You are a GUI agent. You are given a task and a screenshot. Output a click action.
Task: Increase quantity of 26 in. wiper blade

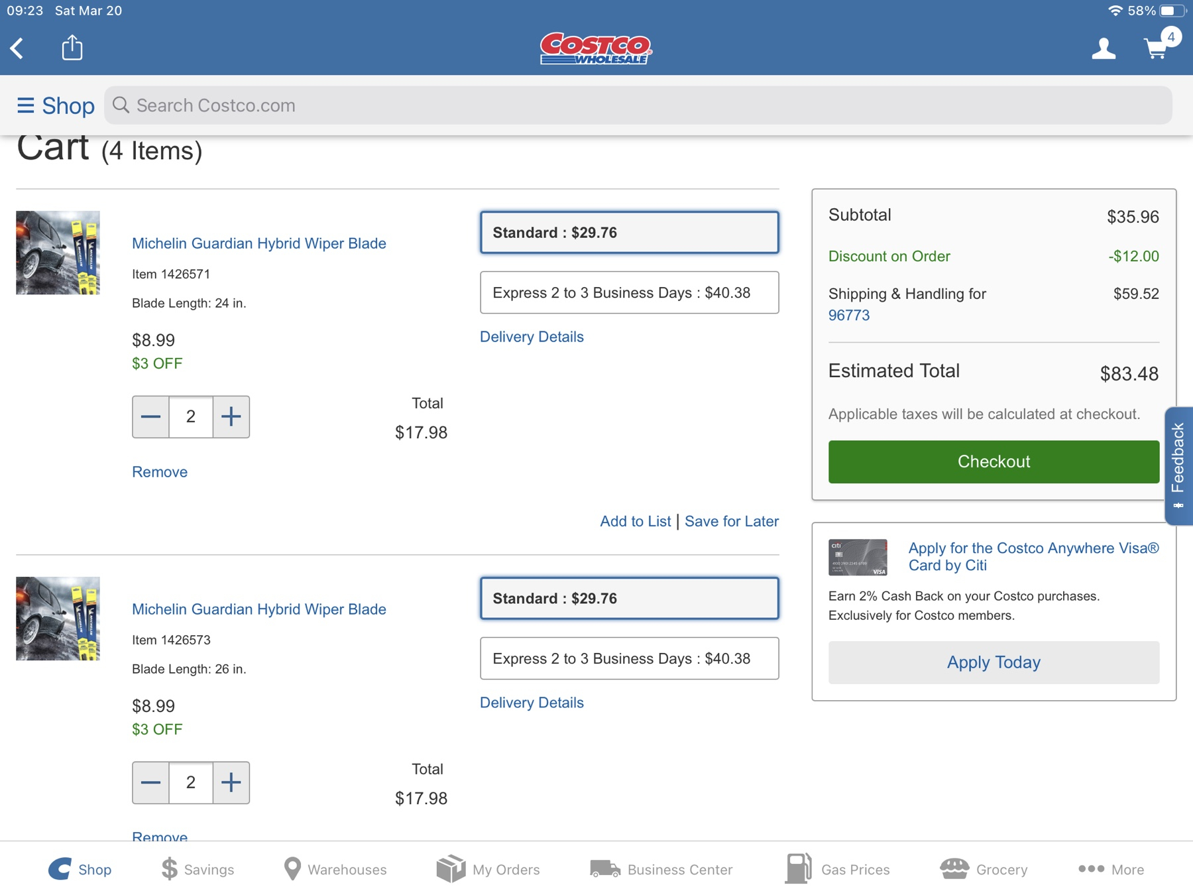pos(231,783)
